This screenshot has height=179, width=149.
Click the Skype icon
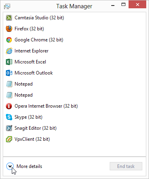(9, 117)
